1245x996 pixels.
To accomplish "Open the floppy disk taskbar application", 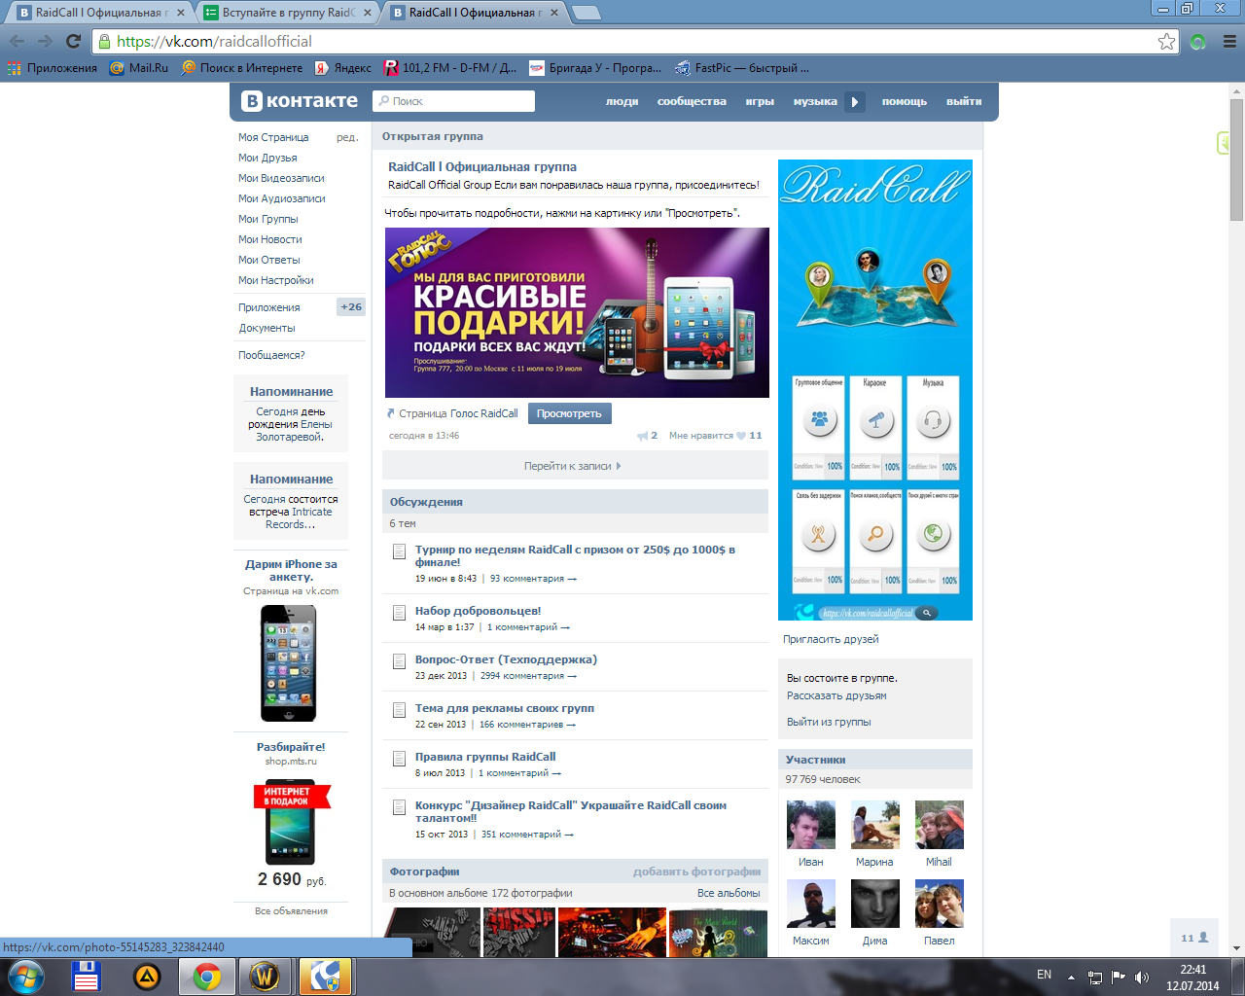I will click(86, 977).
